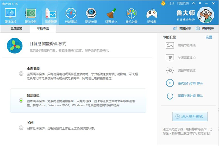Click the camera icon beside 保存截屏

[197, 29]
